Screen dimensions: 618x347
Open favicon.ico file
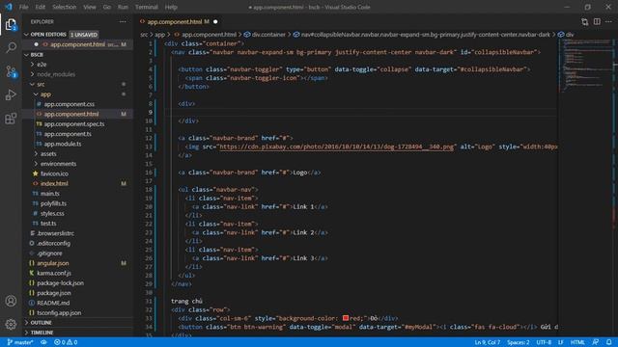click(x=54, y=173)
